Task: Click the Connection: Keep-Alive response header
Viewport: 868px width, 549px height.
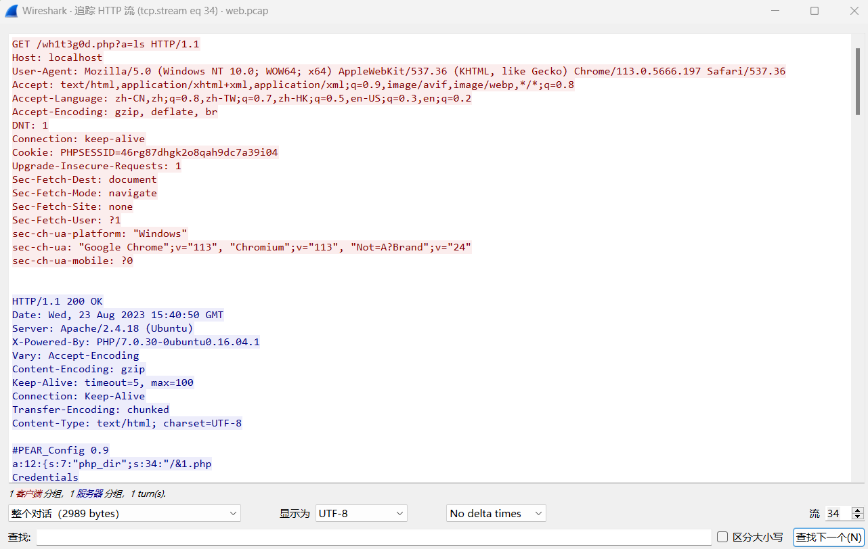Action: click(x=79, y=396)
